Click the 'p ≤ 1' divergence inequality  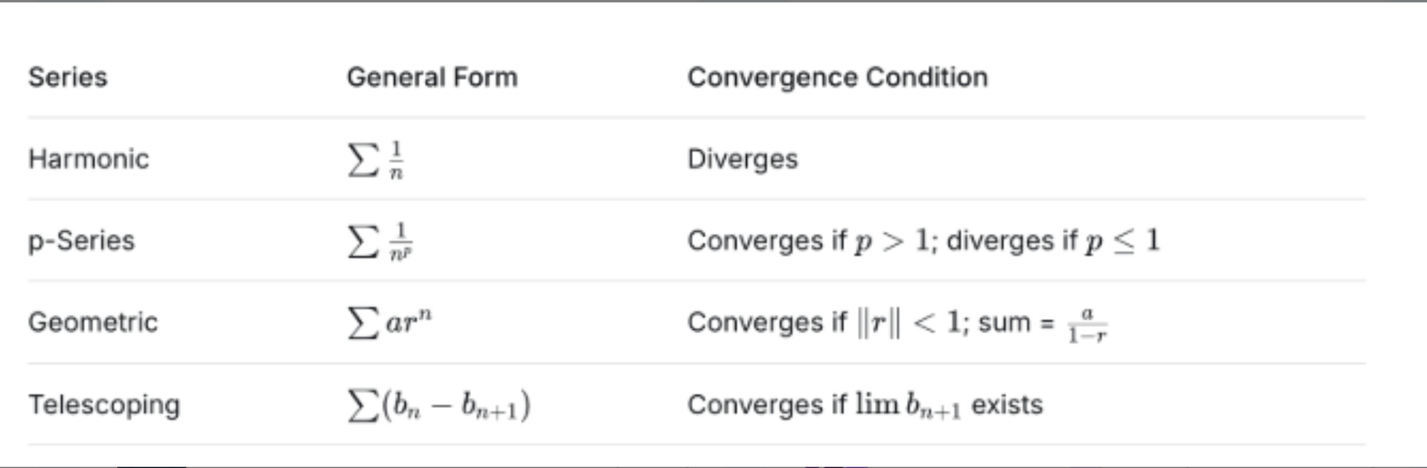tap(1123, 241)
